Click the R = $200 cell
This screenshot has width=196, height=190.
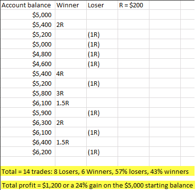point(133,5)
